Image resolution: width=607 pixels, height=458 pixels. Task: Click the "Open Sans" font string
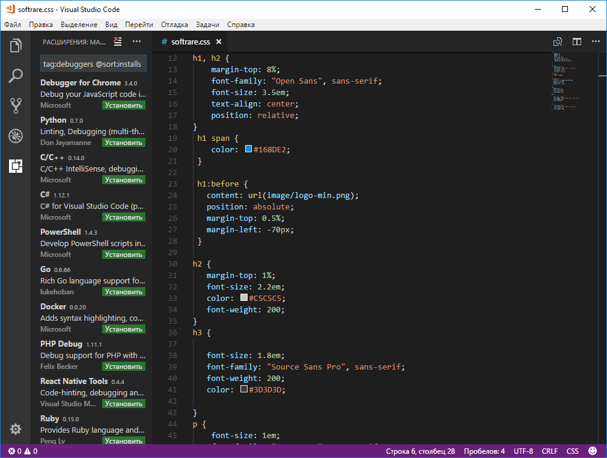coord(296,81)
